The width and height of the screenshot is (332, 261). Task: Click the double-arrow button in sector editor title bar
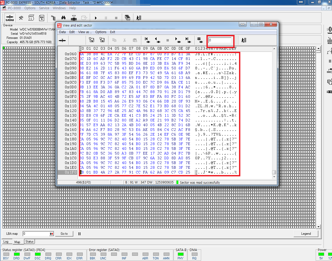(x=243, y=24)
